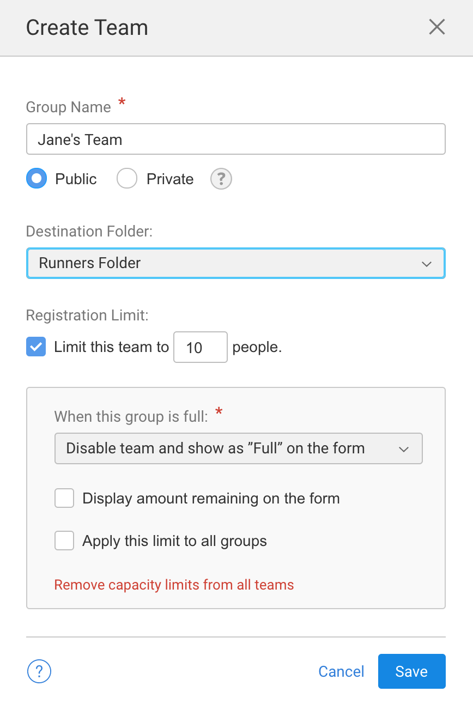Click the 'Private' label text
The width and height of the screenshot is (473, 704).
pyautogui.click(x=170, y=179)
